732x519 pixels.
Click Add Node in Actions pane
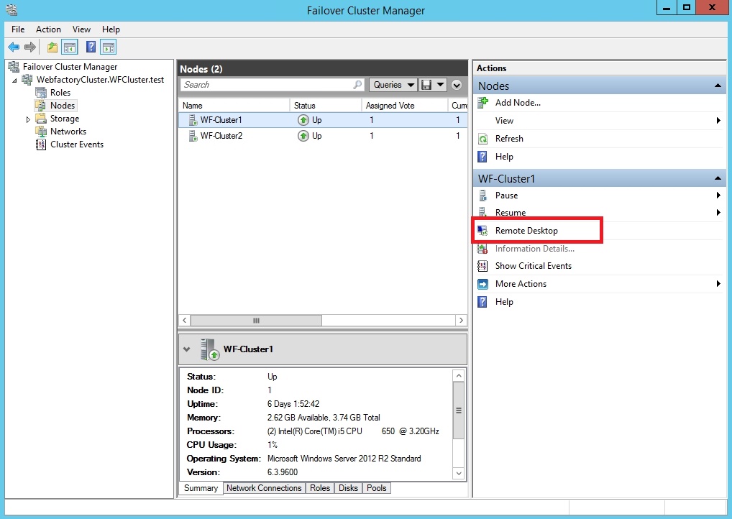[518, 103]
